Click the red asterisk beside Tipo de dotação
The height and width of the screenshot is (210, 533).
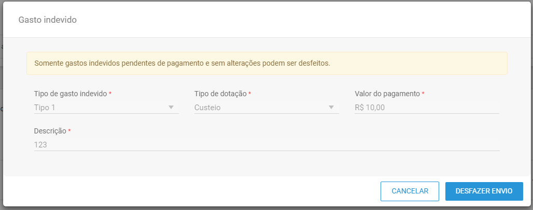click(x=250, y=94)
